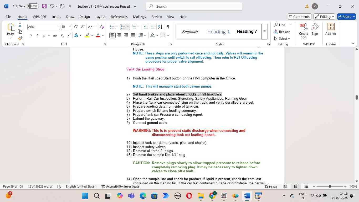This screenshot has width=359, height=202.
Task: Adjust the zoom slider
Action: [330, 186]
